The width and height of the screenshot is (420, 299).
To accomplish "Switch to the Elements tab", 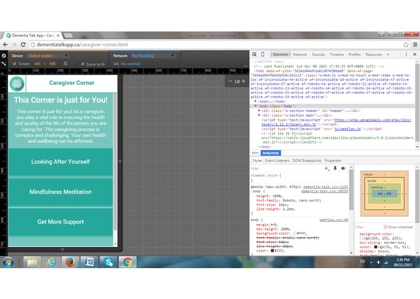I will [280, 54].
